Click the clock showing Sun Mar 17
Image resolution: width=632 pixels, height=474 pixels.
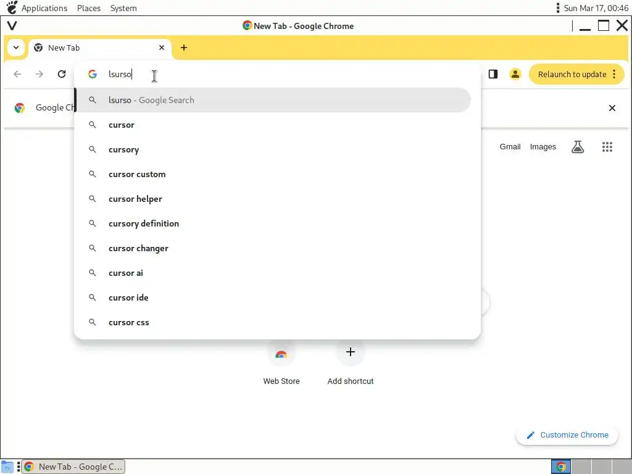[596, 8]
